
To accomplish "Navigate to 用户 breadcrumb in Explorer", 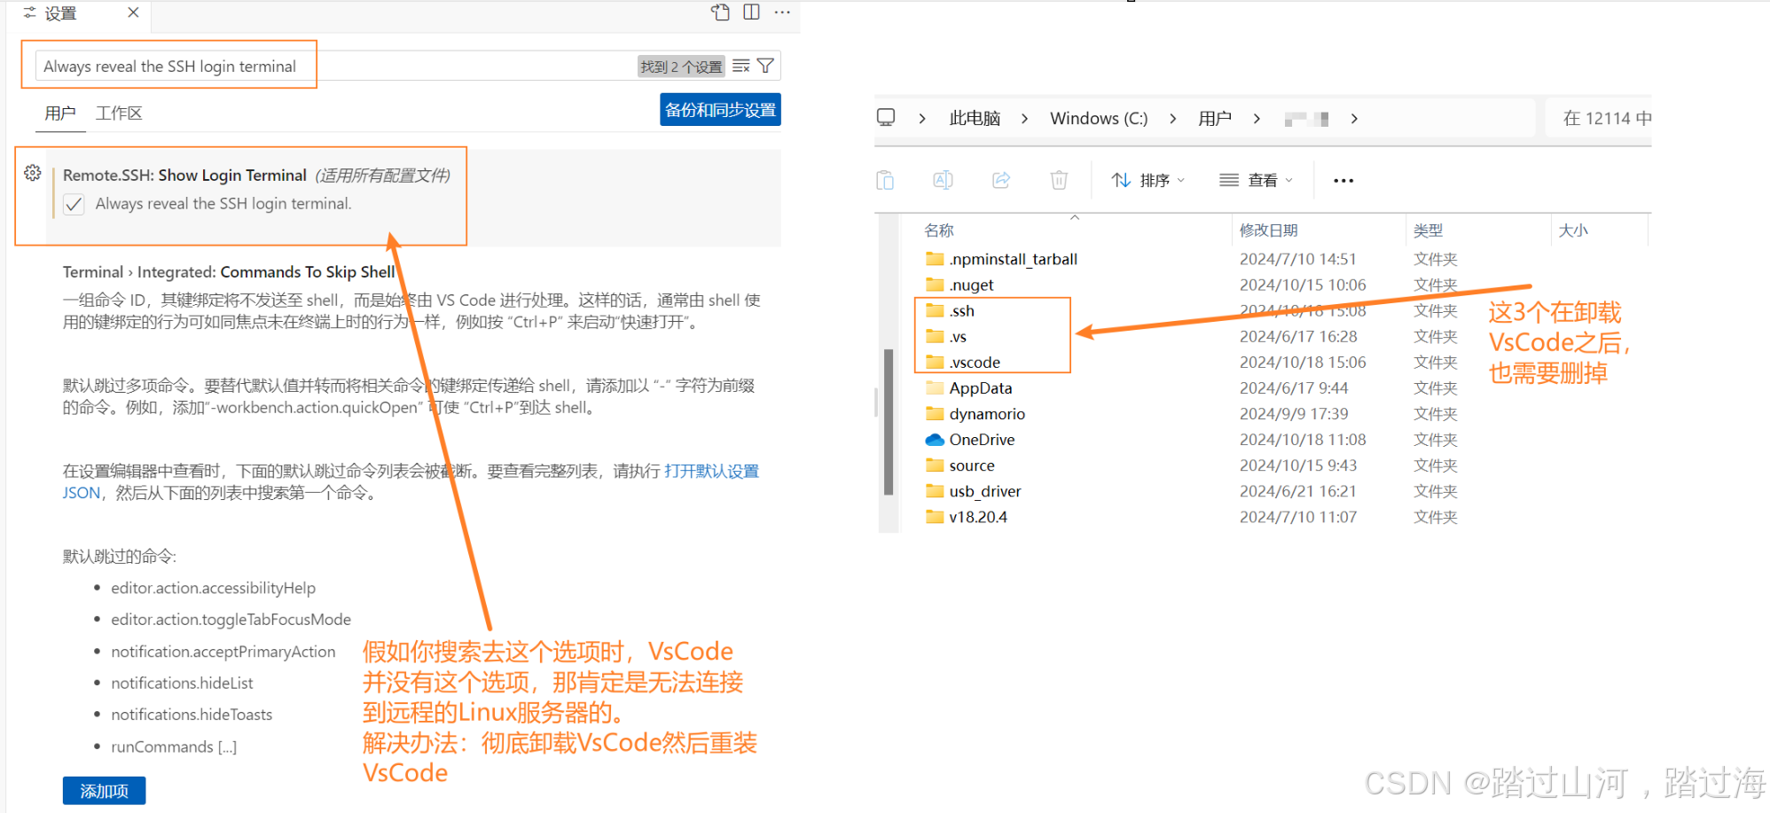I will [x=1215, y=119].
